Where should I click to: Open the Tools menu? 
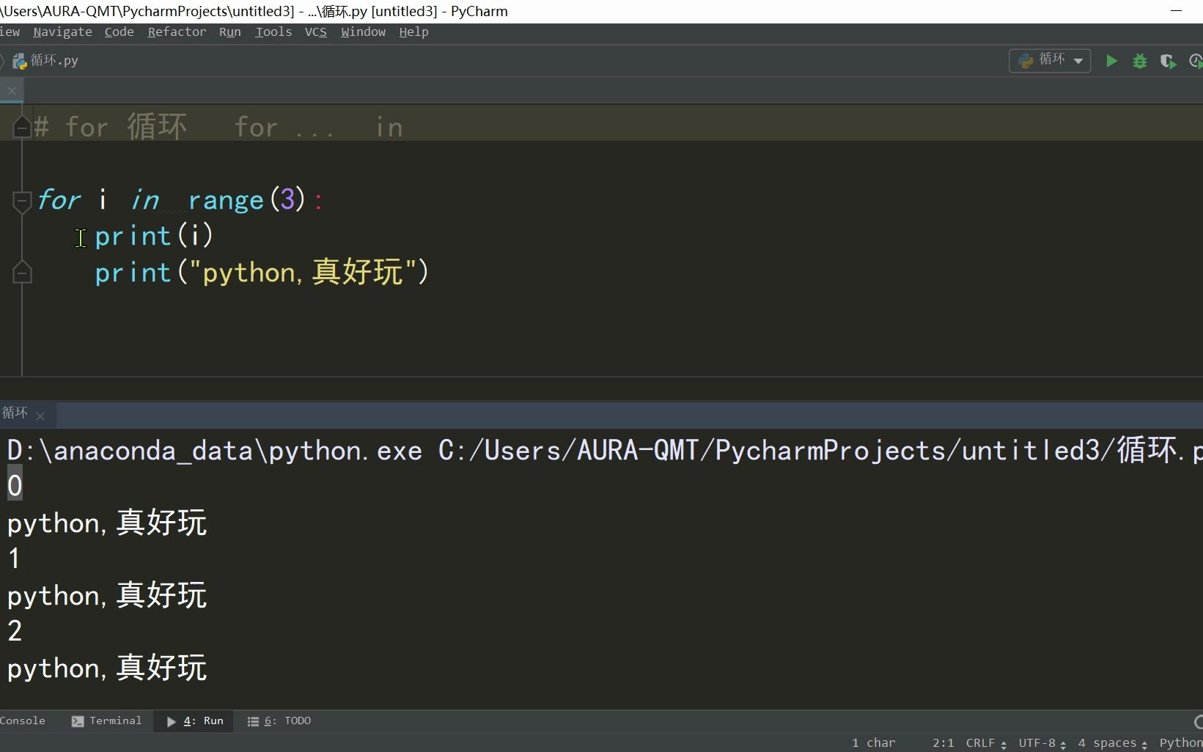click(273, 32)
